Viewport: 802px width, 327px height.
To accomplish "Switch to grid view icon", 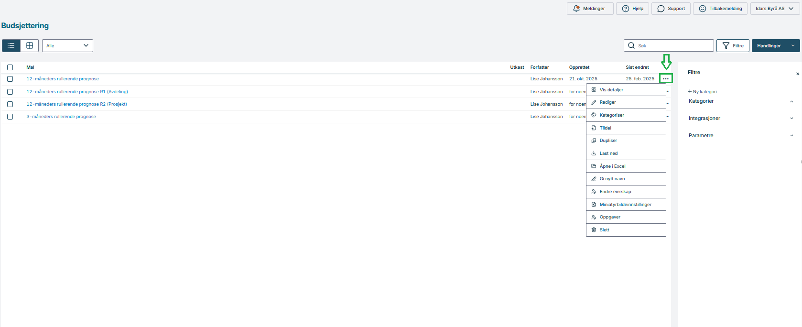I will [30, 45].
